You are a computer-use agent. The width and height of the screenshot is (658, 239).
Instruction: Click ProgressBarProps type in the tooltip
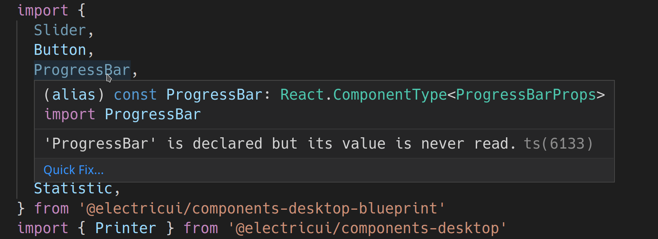coord(526,95)
